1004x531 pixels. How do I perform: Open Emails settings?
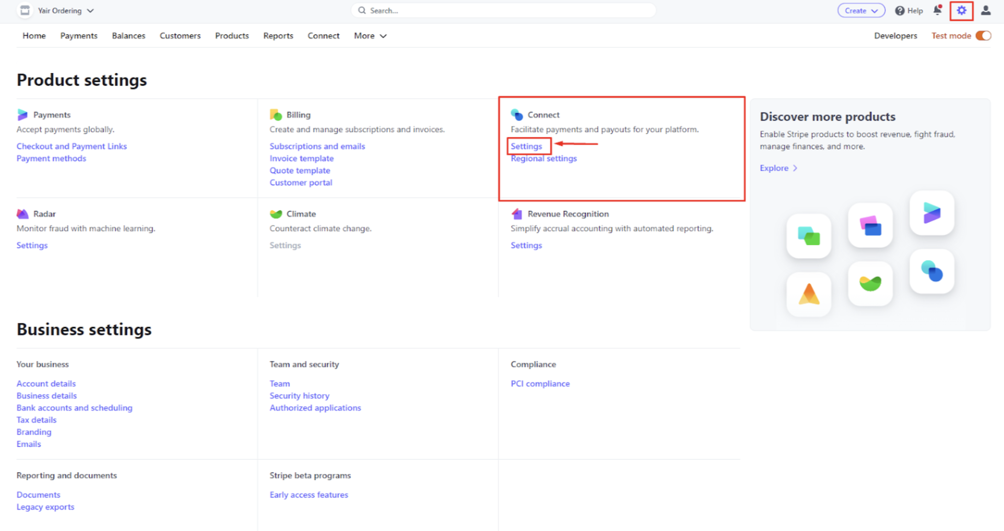click(29, 444)
